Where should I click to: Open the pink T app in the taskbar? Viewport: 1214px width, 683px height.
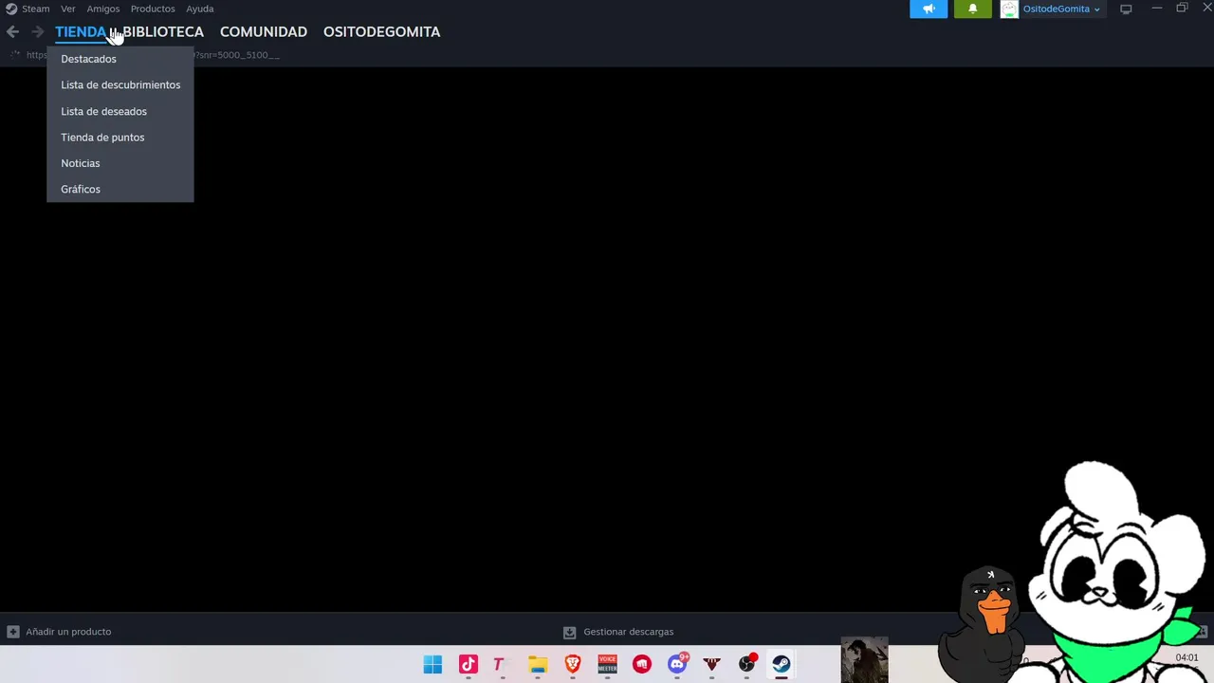[x=499, y=664]
